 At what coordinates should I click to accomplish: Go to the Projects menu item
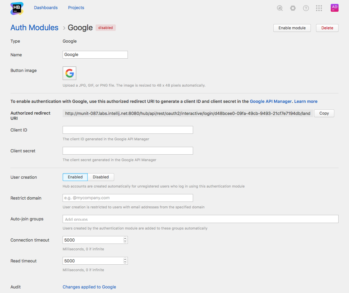pos(76,8)
